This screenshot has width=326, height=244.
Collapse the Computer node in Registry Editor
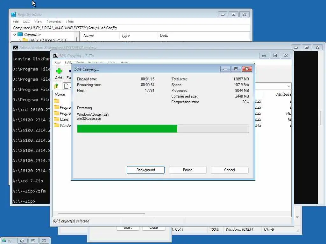click(x=15, y=35)
